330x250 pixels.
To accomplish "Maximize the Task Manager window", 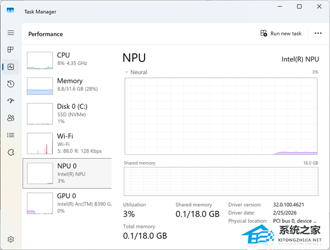I will pos(299,7).
